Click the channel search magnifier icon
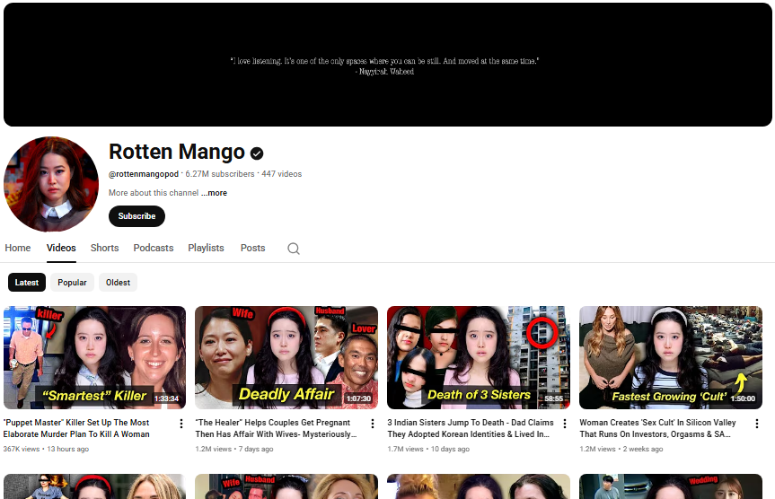The width and height of the screenshot is (775, 499). pyautogui.click(x=293, y=249)
